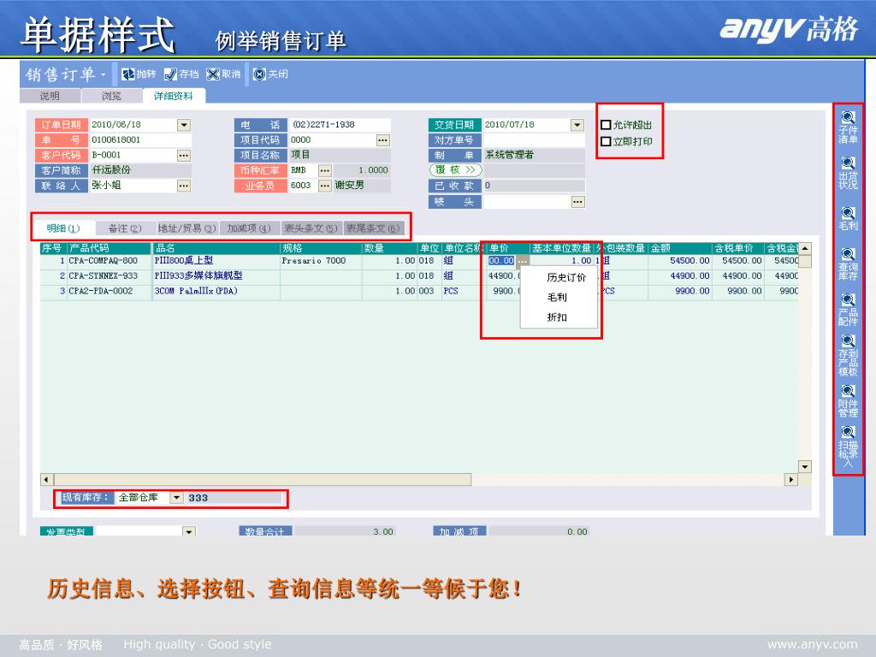876x657 pixels.
Task: Switch to the 备注(2) tab
Action: click(x=125, y=228)
